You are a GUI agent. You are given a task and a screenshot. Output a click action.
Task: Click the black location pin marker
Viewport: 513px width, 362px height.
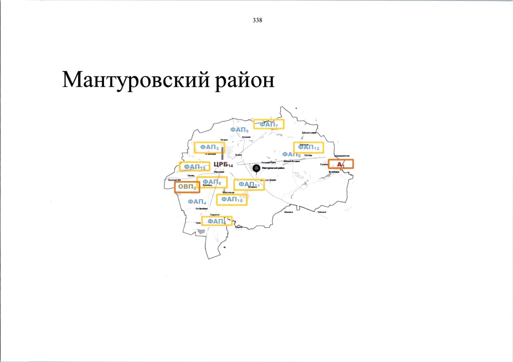coord(256,168)
